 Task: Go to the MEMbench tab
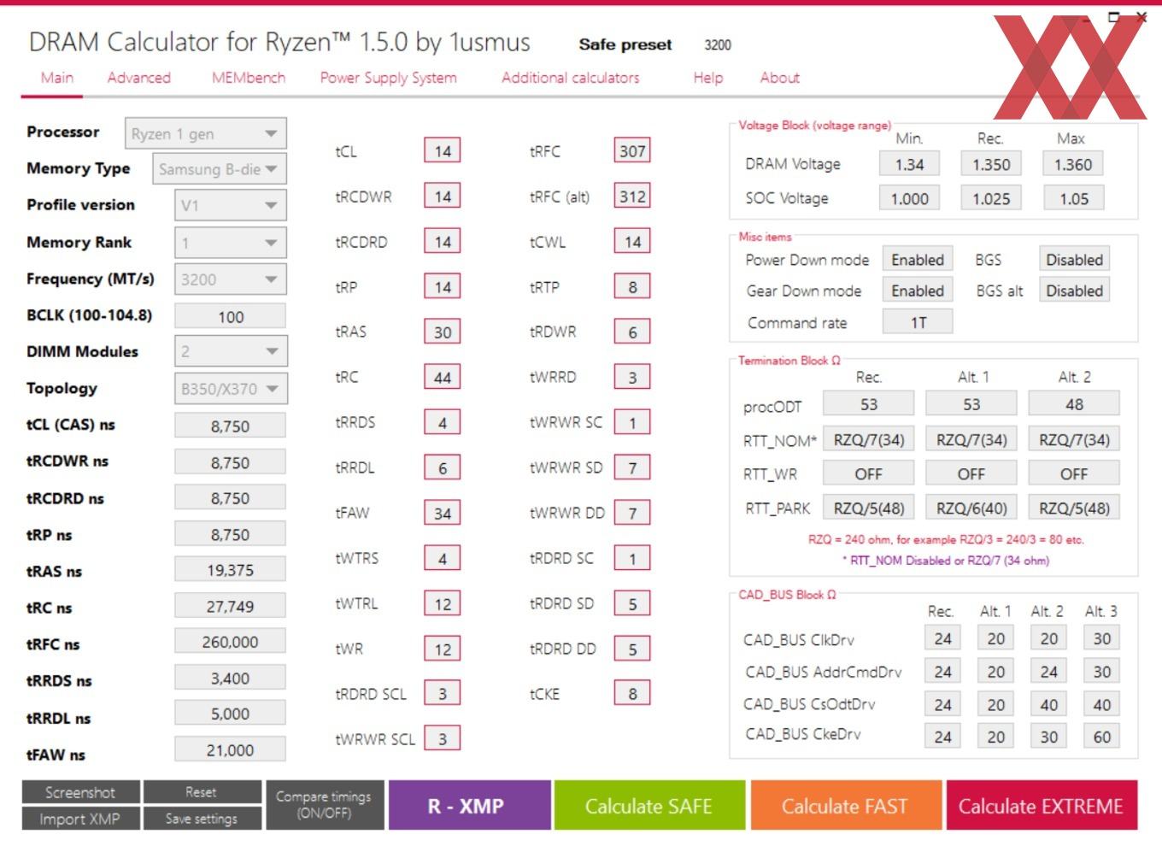coord(249,78)
